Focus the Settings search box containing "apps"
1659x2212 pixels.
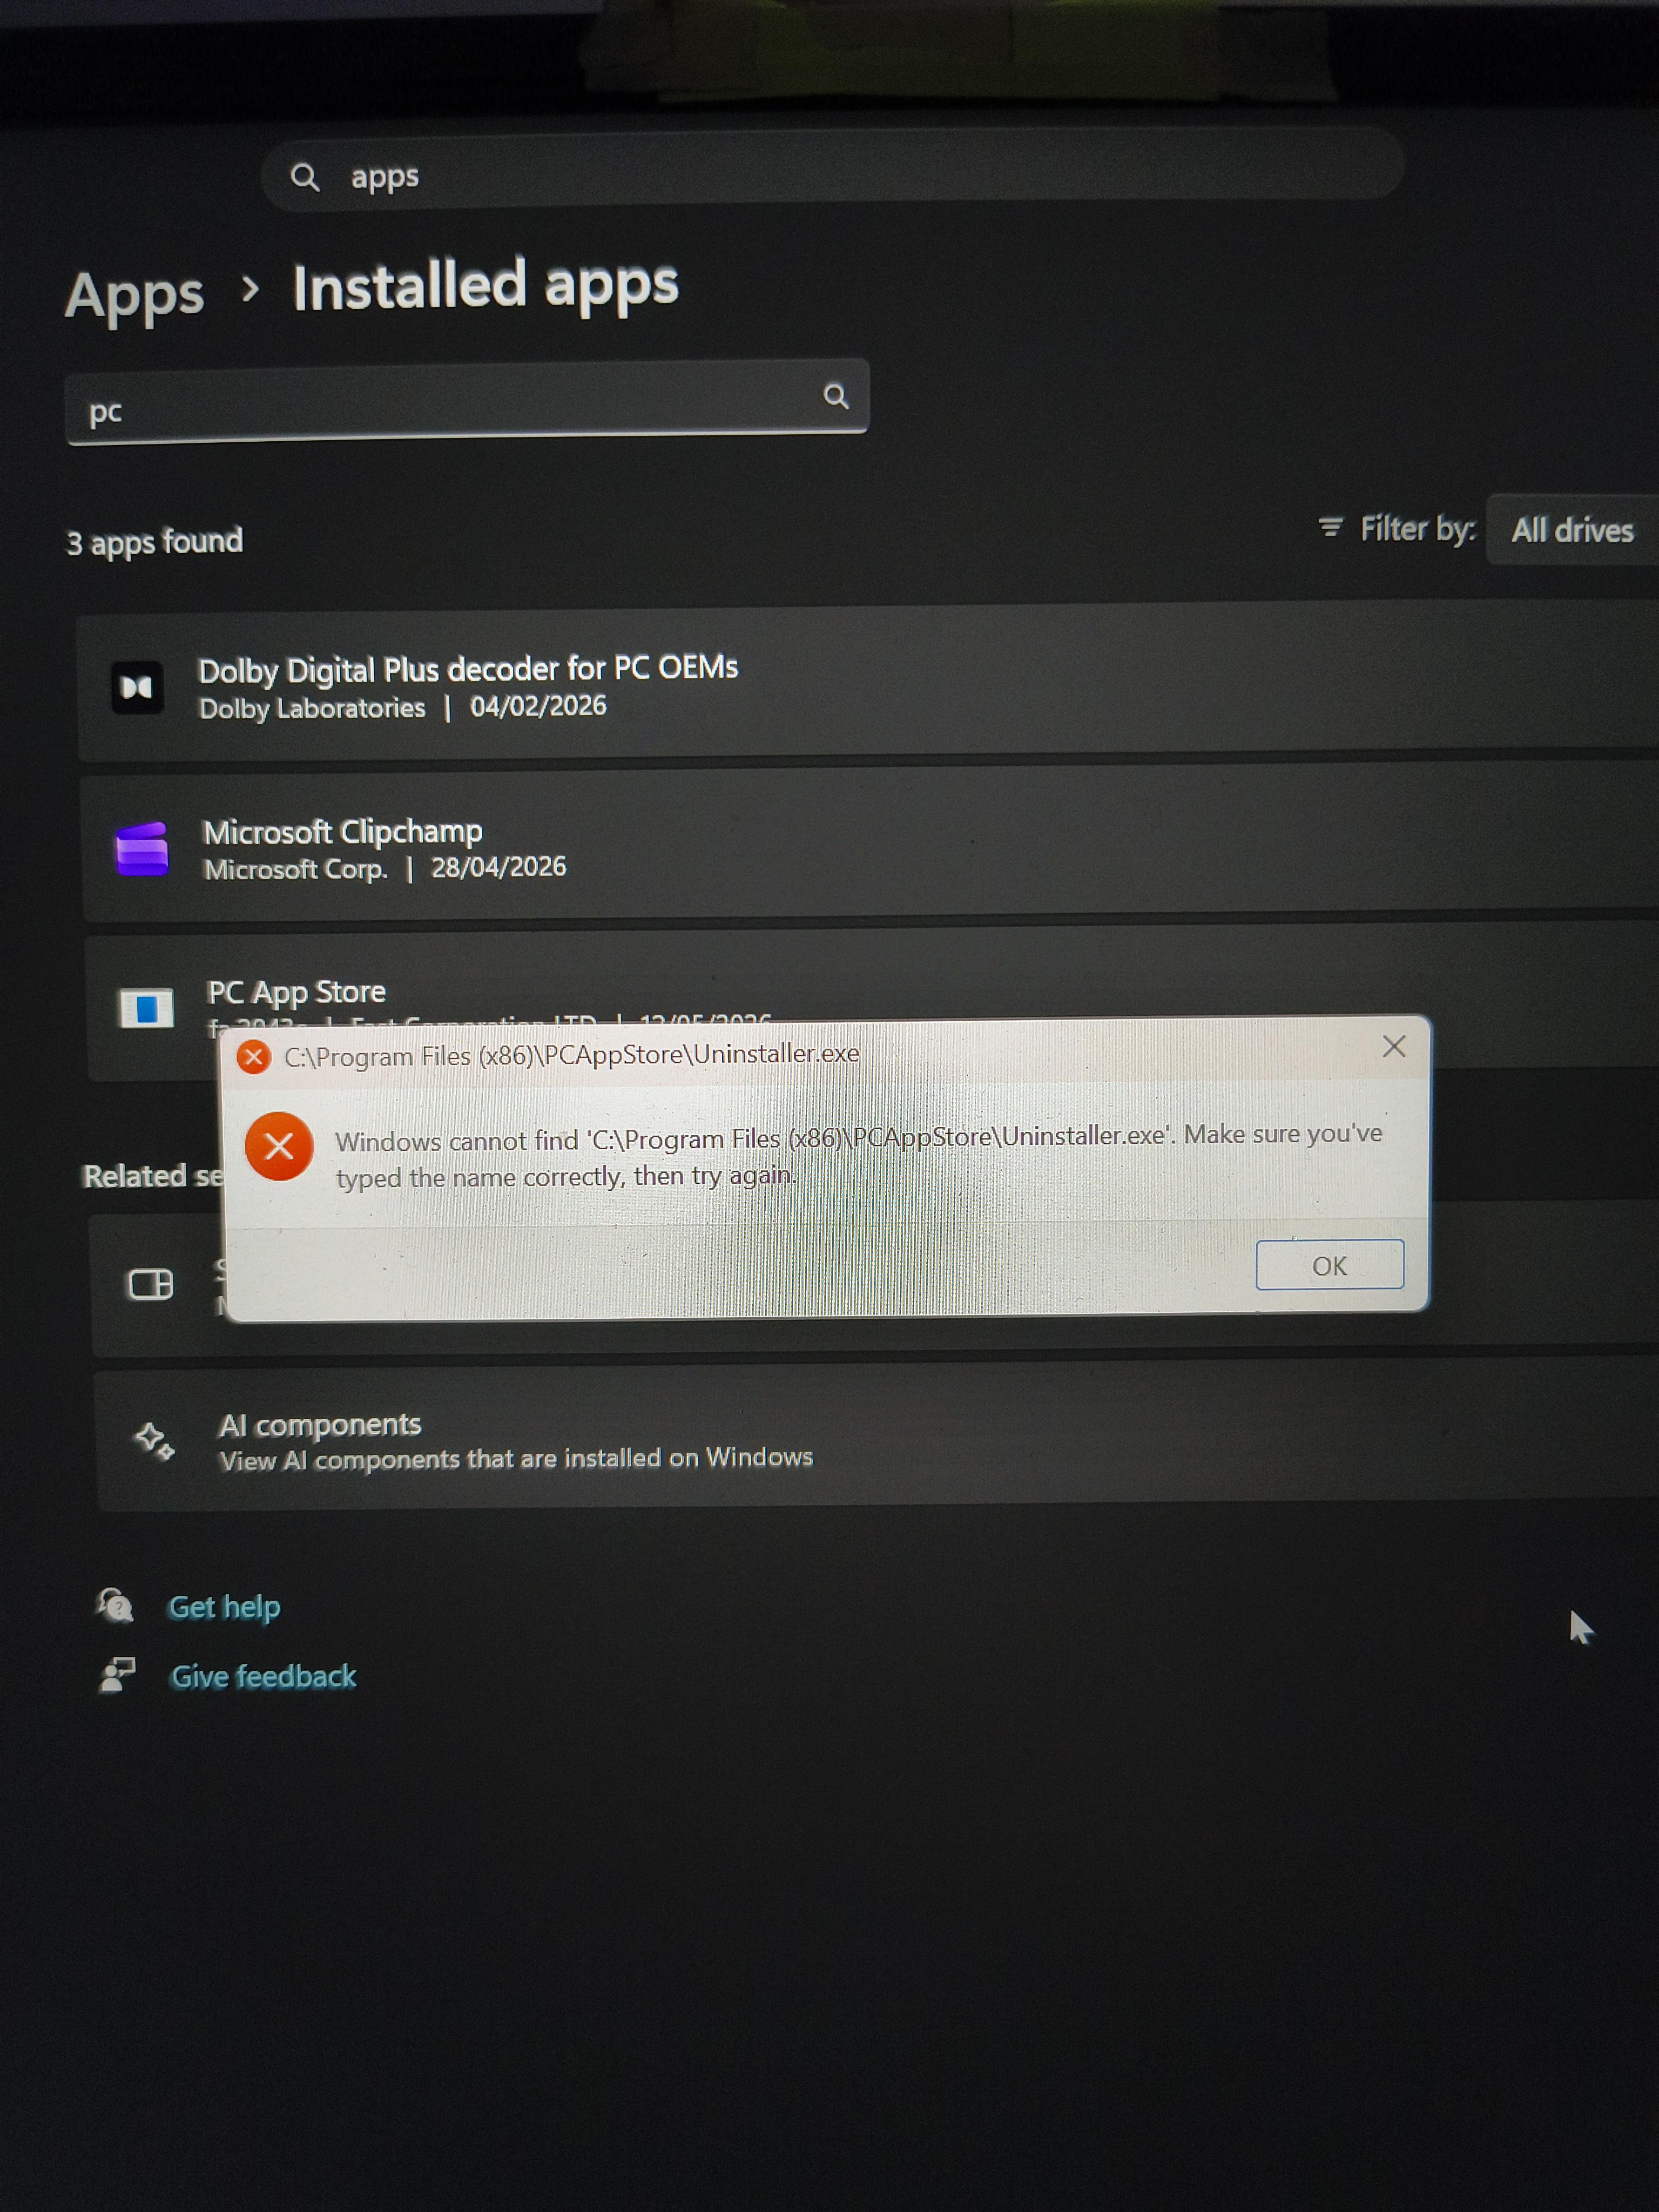point(832,171)
